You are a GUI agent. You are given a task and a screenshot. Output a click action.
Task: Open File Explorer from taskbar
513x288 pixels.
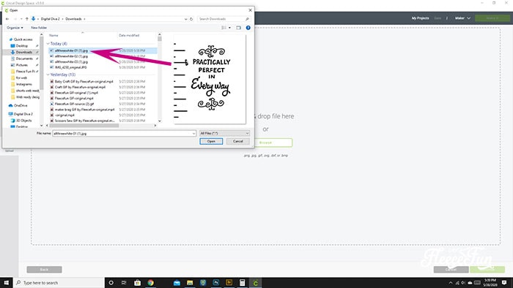(x=190, y=283)
